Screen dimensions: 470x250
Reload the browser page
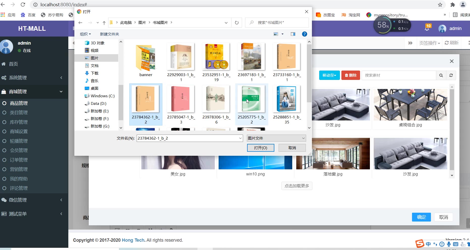[x=23, y=5]
